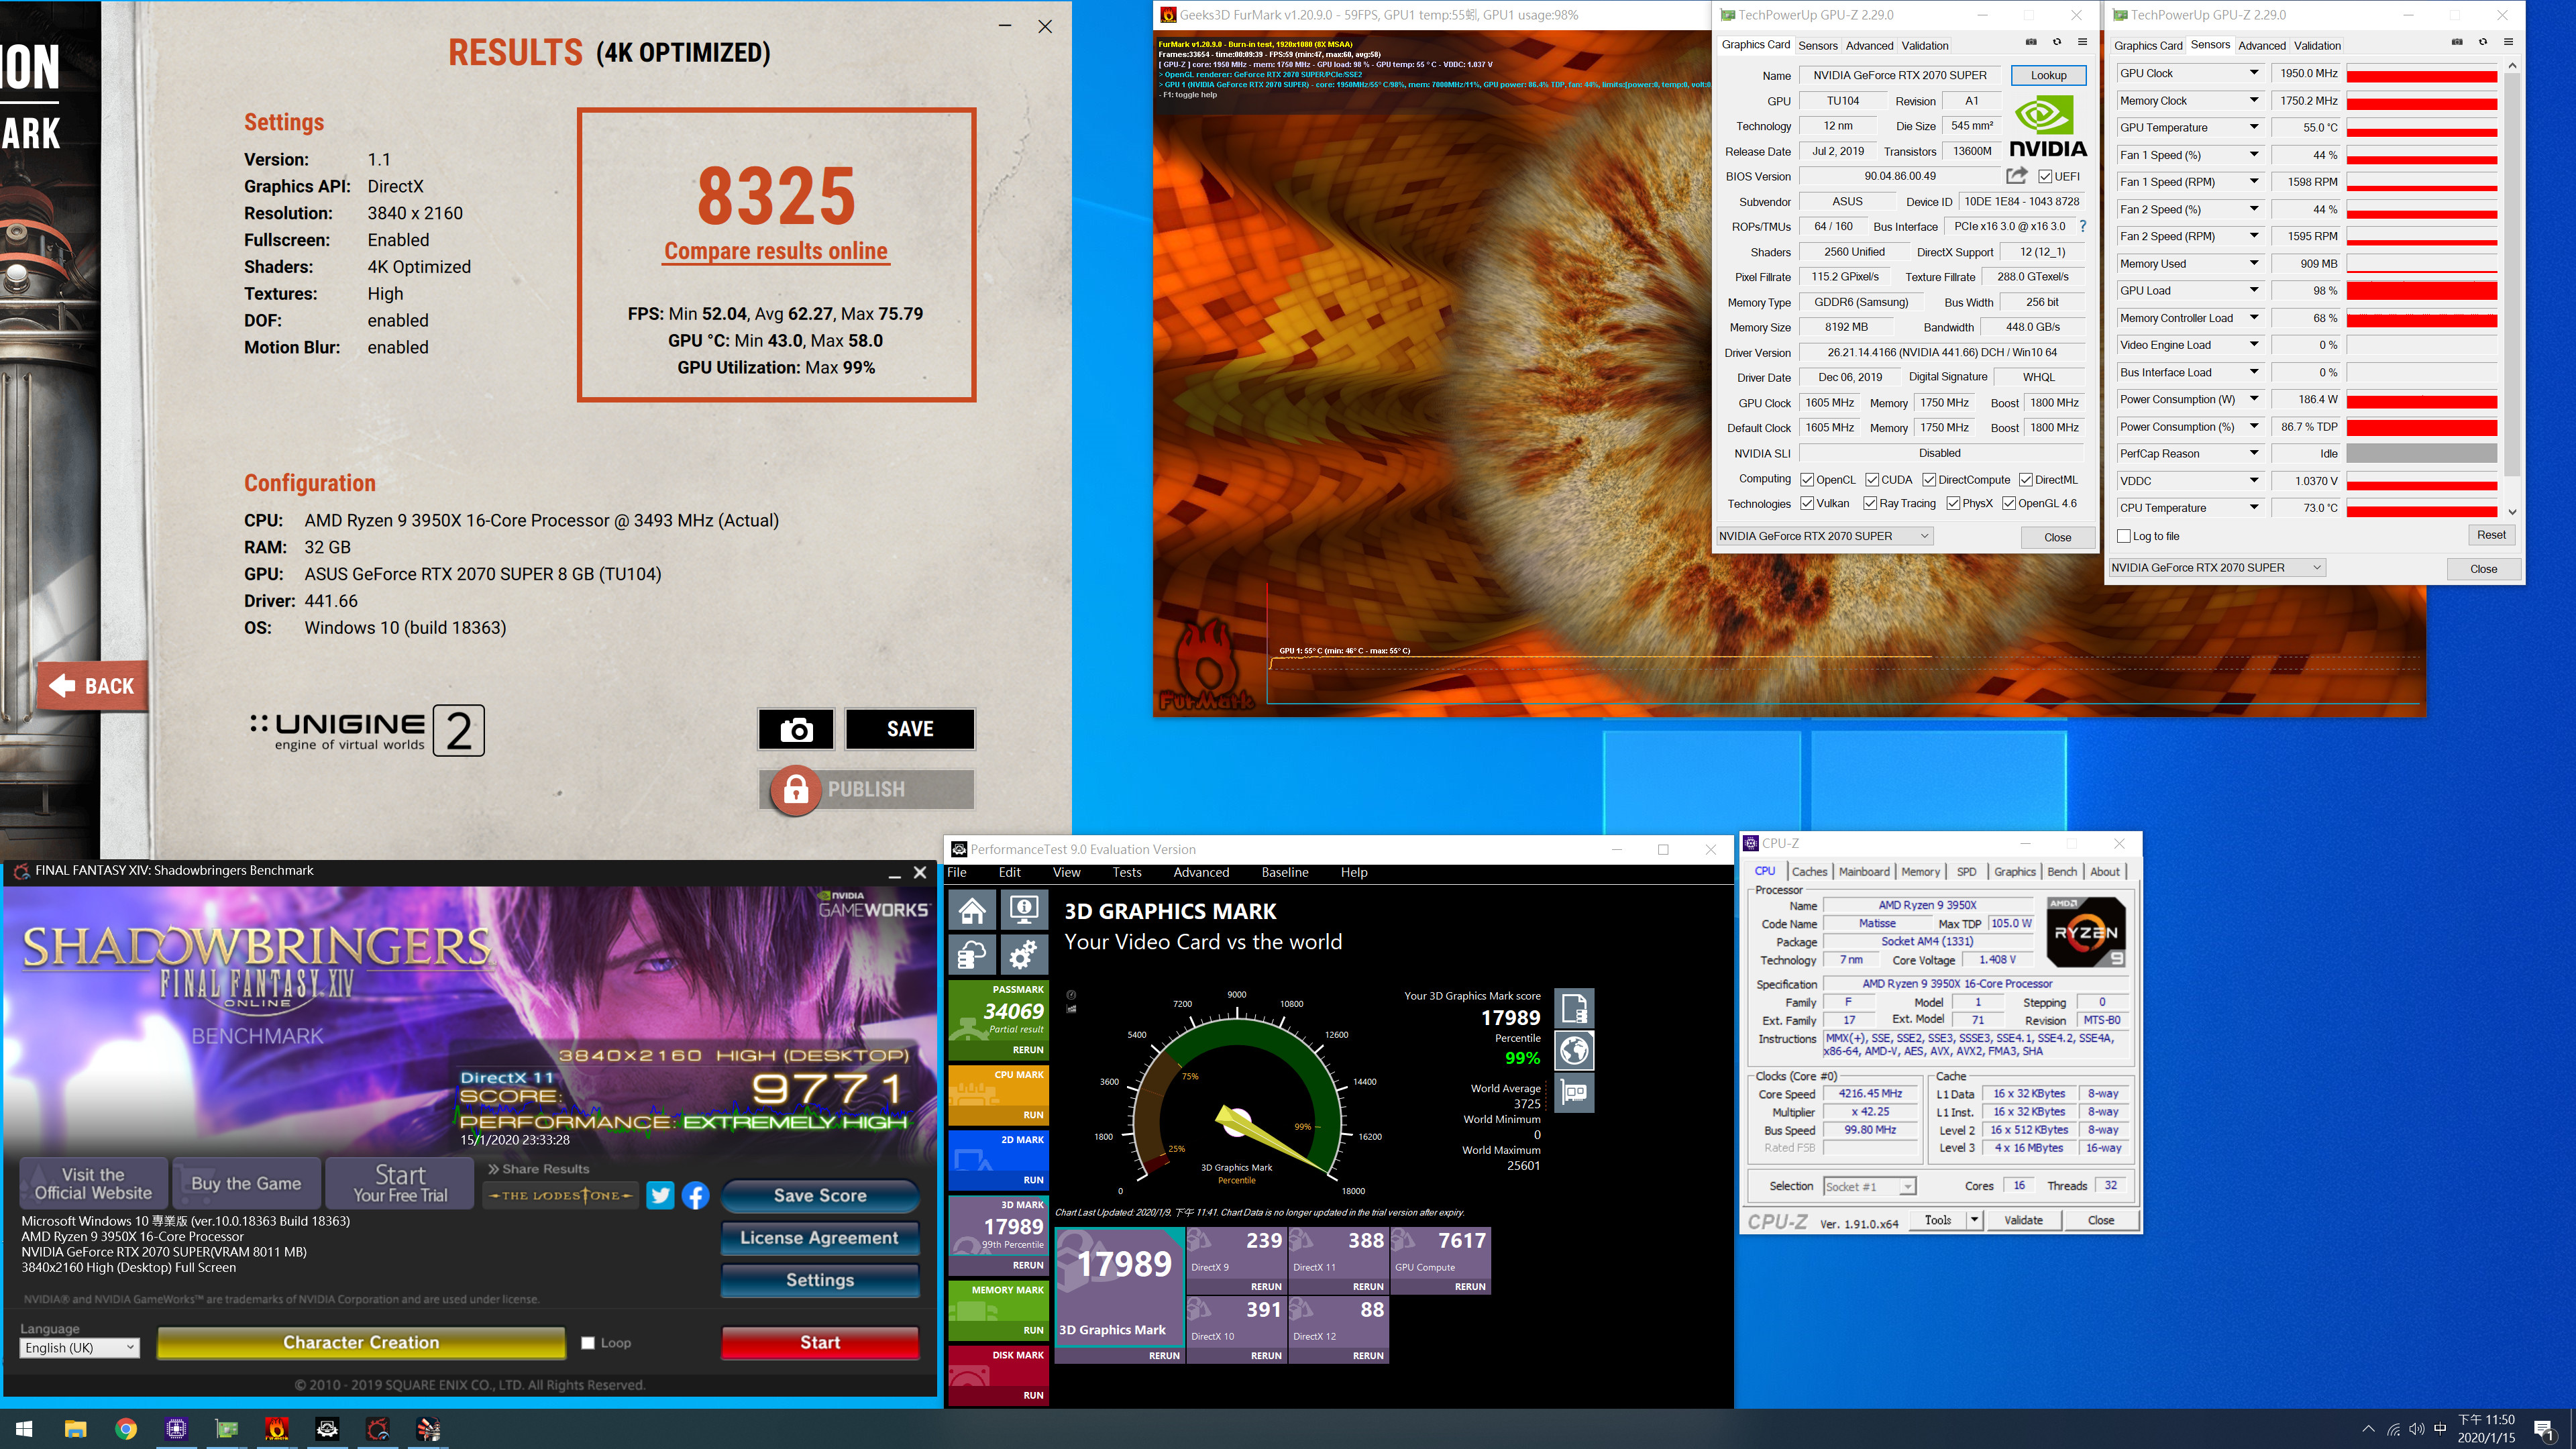The height and width of the screenshot is (1449, 2576).
Task: Click the PerformanceTest world globe icon
Action: point(1574,1050)
